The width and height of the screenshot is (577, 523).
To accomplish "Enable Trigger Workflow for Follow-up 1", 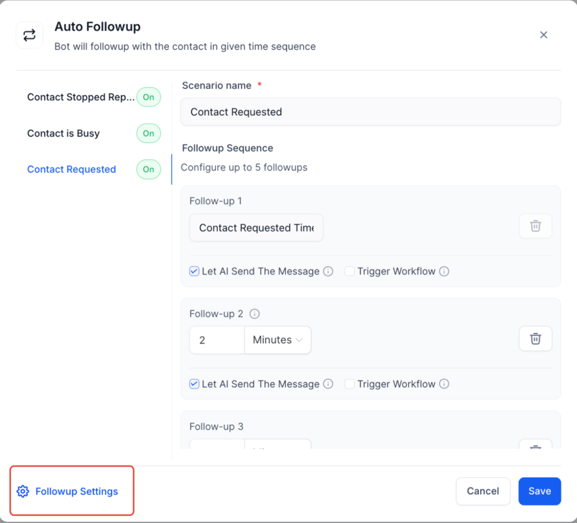I will click(x=349, y=271).
